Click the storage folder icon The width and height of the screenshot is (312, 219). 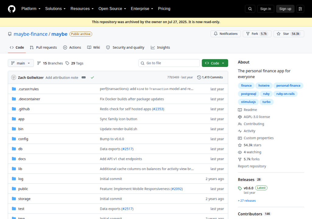pyautogui.click(x=14, y=199)
